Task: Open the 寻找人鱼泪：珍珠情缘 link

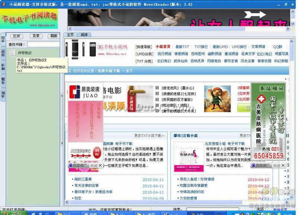Action: (x=197, y=179)
